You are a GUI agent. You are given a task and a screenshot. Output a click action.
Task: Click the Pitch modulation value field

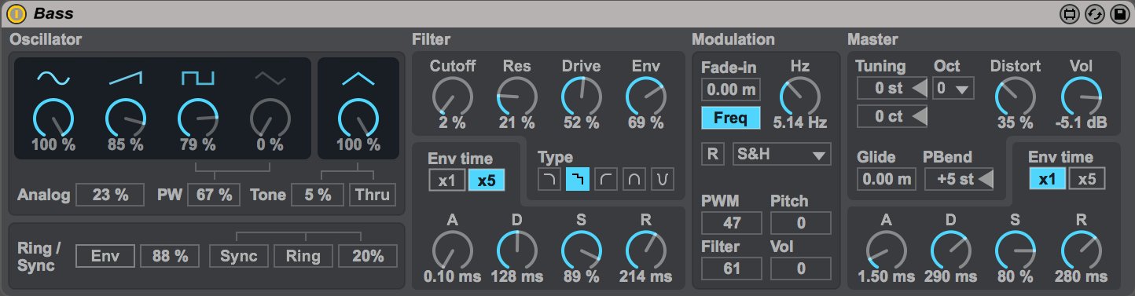click(800, 224)
